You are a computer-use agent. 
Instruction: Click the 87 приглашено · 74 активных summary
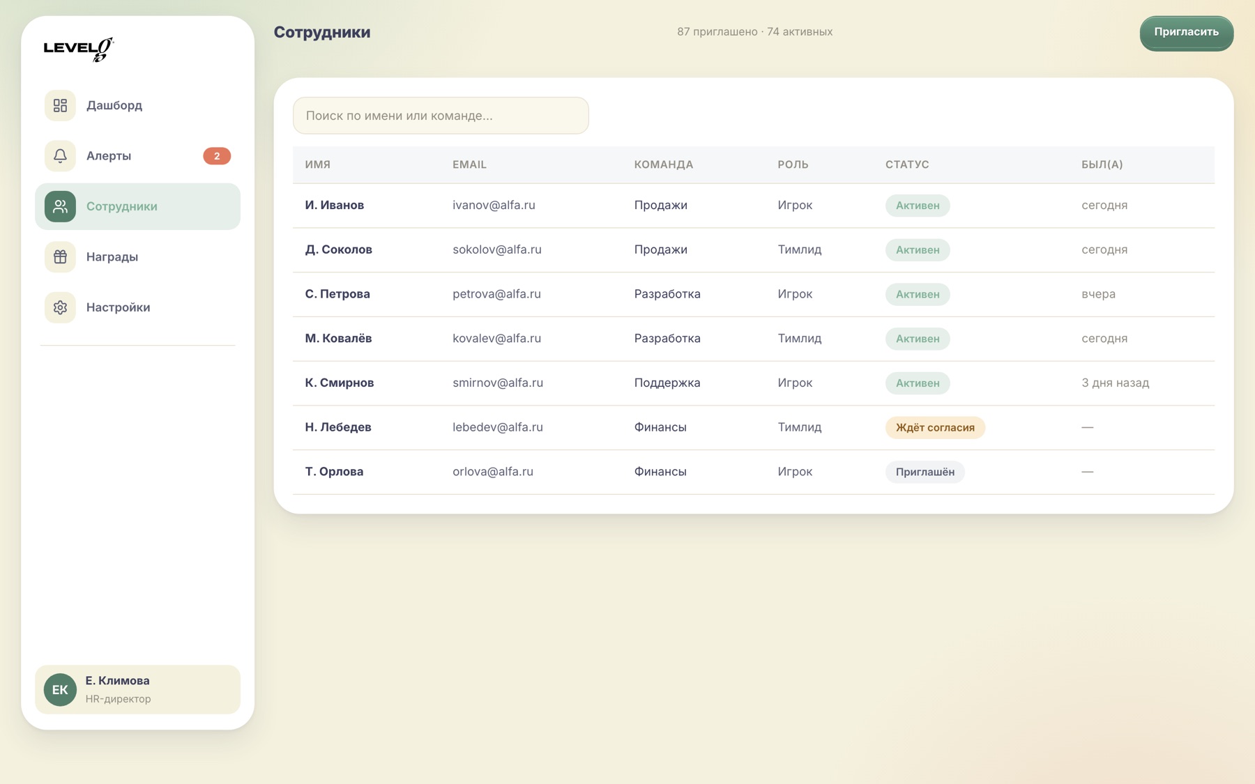tap(754, 32)
